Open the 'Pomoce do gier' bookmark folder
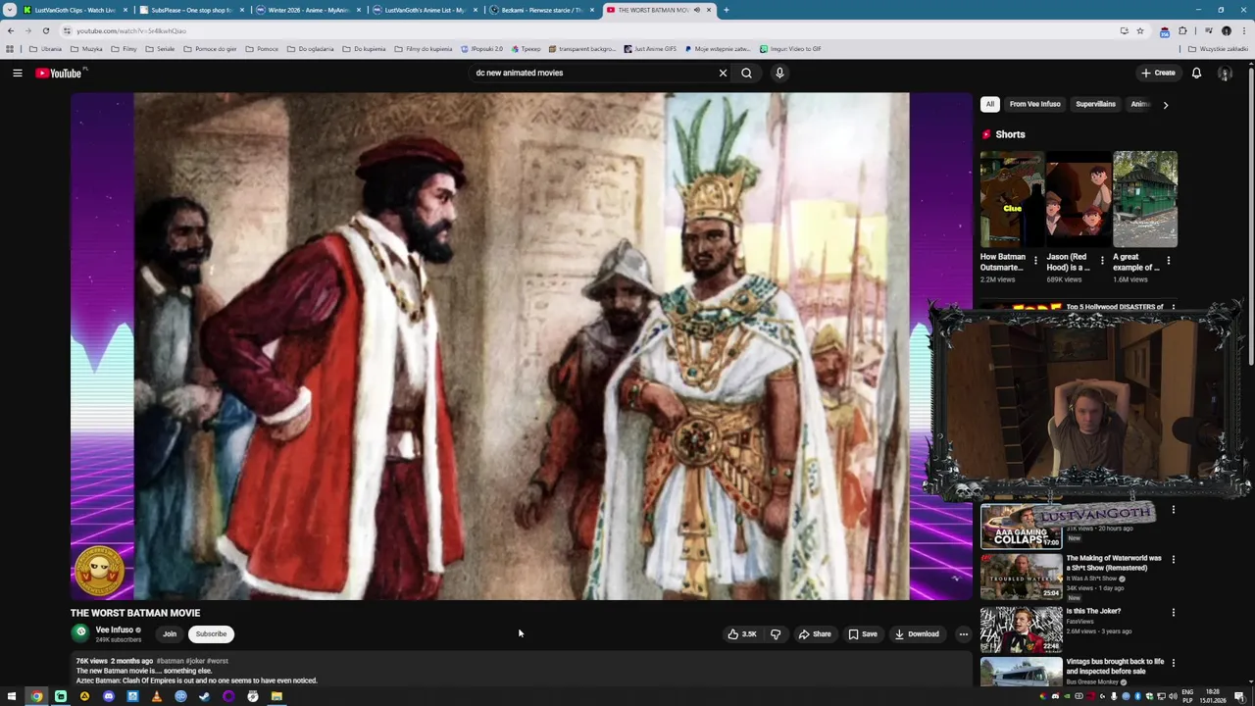Screen dimensions: 1255x706 (210, 49)
